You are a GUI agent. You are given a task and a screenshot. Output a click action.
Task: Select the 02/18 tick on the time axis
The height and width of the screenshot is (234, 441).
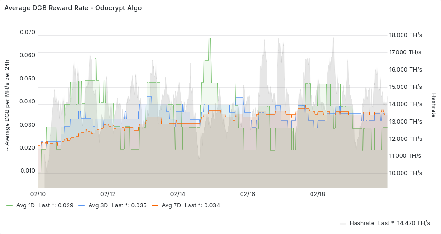click(318, 194)
